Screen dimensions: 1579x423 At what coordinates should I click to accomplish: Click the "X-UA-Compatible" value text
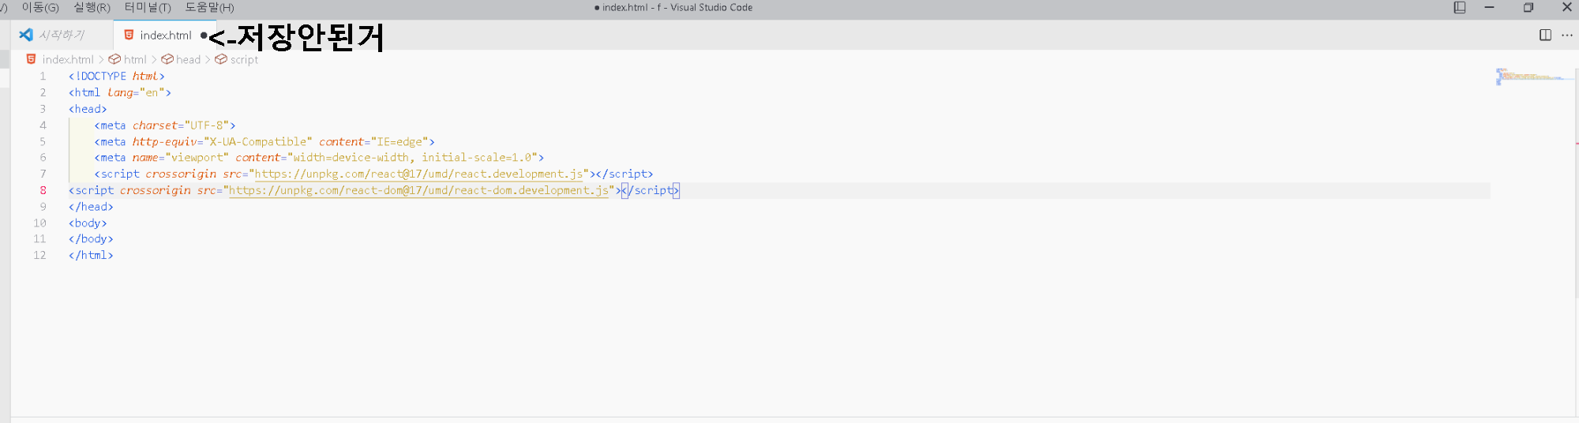coord(258,141)
